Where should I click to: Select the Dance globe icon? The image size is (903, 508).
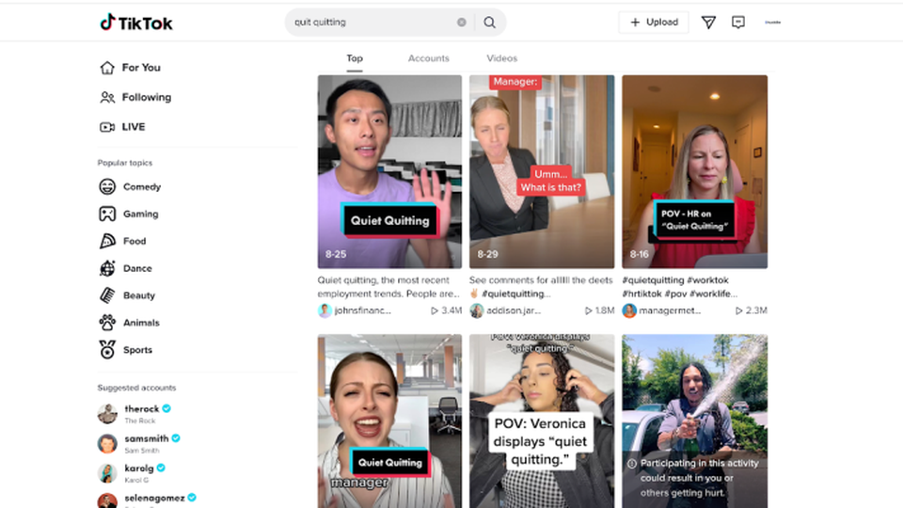pos(107,268)
